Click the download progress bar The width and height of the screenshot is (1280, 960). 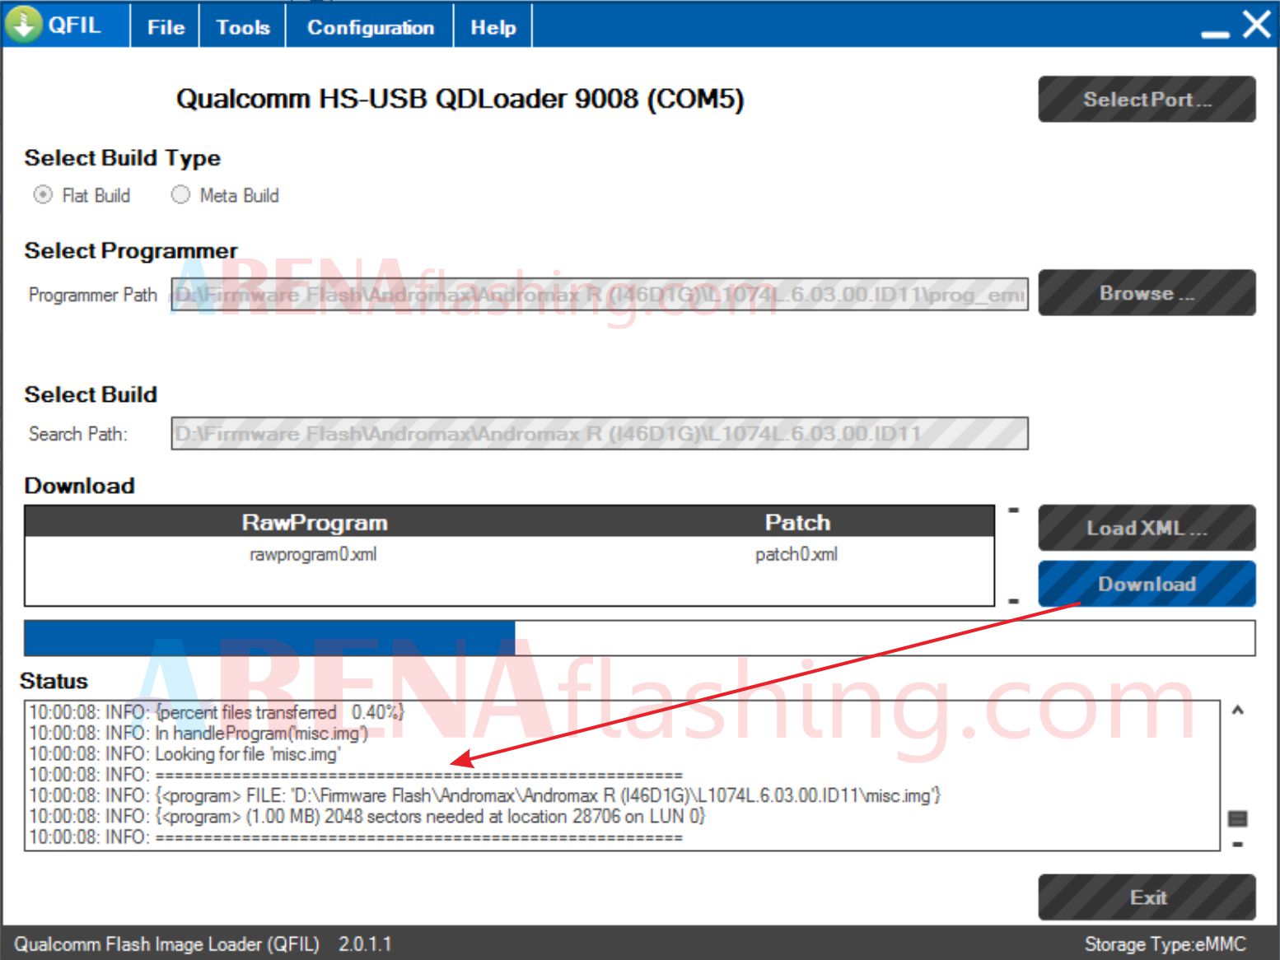point(639,638)
